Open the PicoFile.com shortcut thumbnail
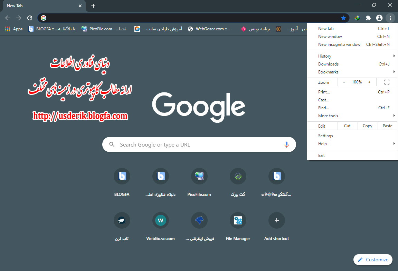This screenshot has height=271, width=398. pyautogui.click(x=199, y=176)
